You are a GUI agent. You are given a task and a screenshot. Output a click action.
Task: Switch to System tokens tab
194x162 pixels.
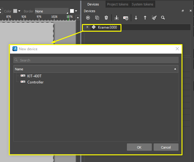(x=143, y=4)
